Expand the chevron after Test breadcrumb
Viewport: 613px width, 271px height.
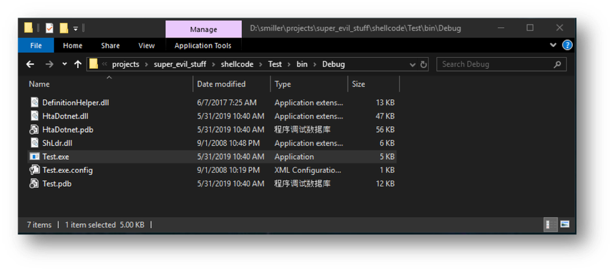(289, 65)
